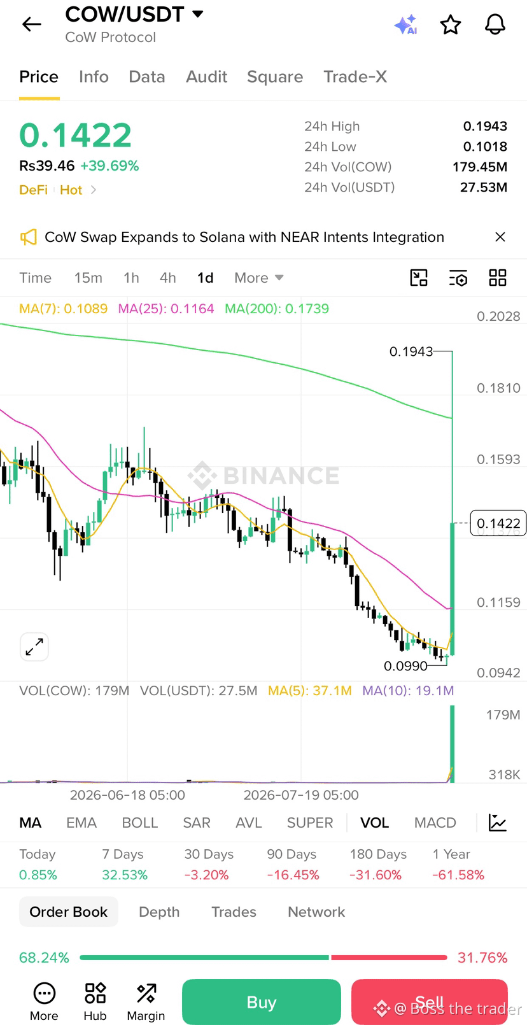Viewport: 527px width, 1025px height.
Task: Open the CoW Swap Solana news headline
Action: [x=244, y=237]
